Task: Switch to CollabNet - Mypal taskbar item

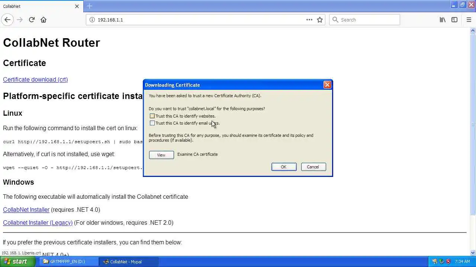Action: (x=129, y=261)
